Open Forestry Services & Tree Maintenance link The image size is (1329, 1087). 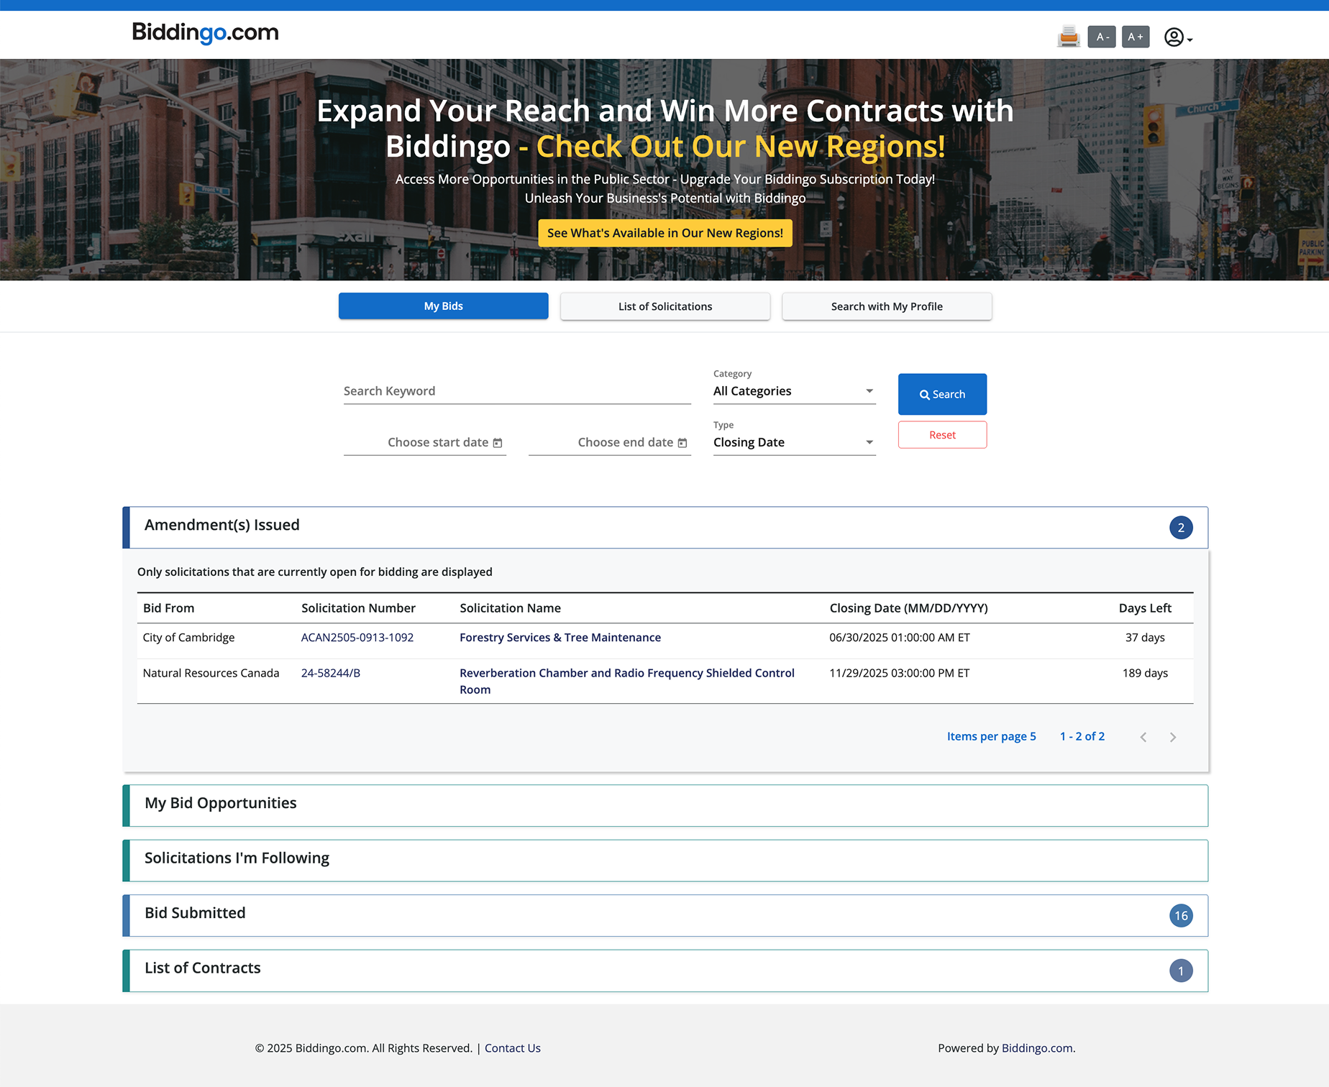pyautogui.click(x=560, y=638)
